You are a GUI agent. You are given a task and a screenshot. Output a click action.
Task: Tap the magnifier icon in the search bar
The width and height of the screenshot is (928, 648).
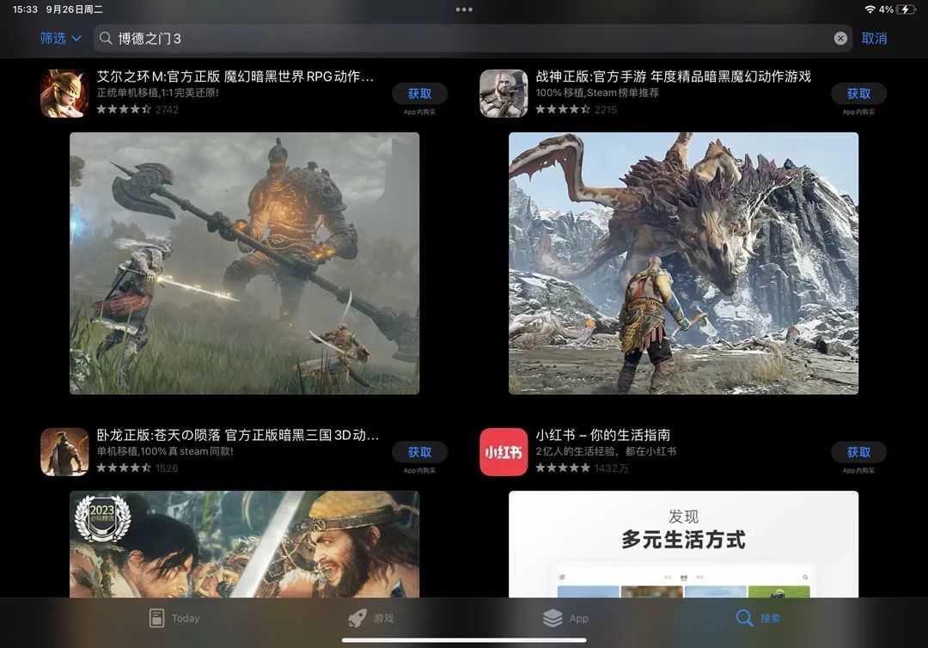point(106,39)
